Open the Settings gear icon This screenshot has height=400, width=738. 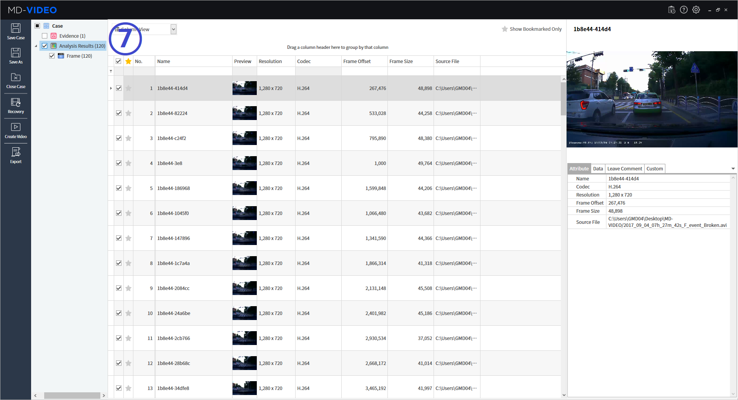(x=696, y=10)
